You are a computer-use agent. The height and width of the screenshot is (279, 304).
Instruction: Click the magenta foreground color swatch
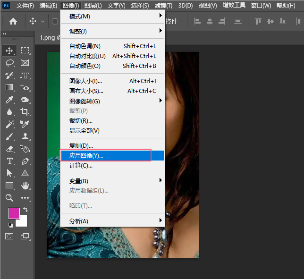[14, 213]
